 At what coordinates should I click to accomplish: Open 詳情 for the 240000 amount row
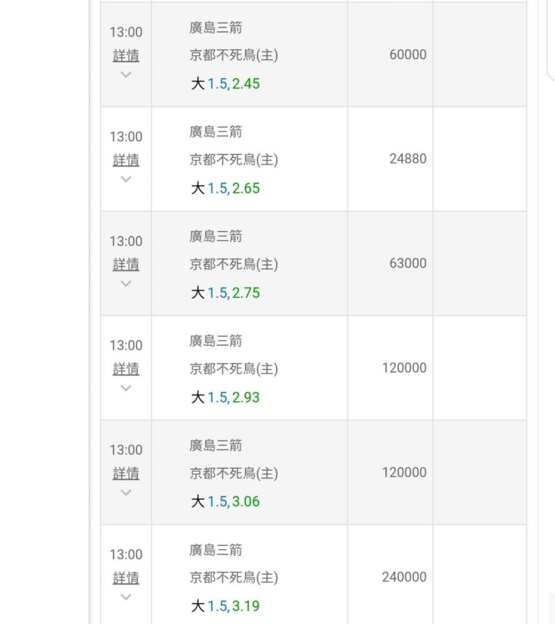(x=126, y=578)
